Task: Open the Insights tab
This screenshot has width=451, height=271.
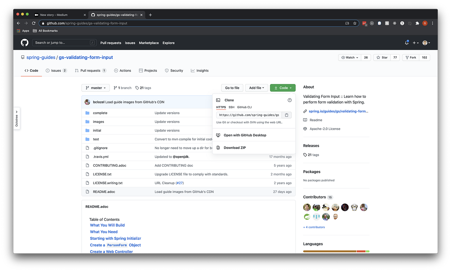Action: [x=200, y=70]
